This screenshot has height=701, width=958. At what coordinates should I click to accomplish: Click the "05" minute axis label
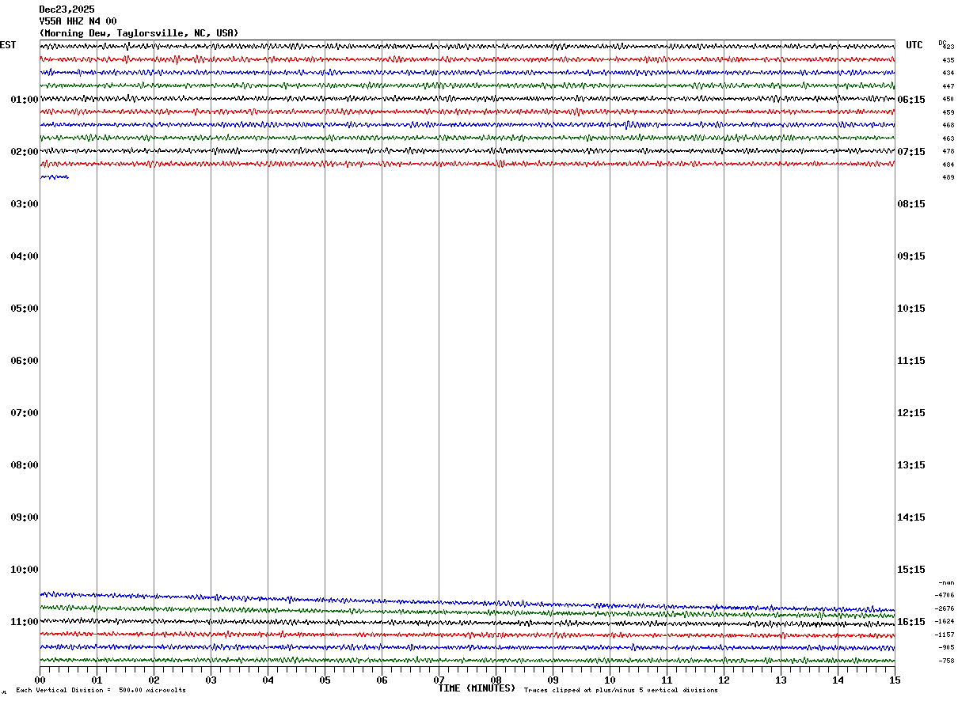325,680
